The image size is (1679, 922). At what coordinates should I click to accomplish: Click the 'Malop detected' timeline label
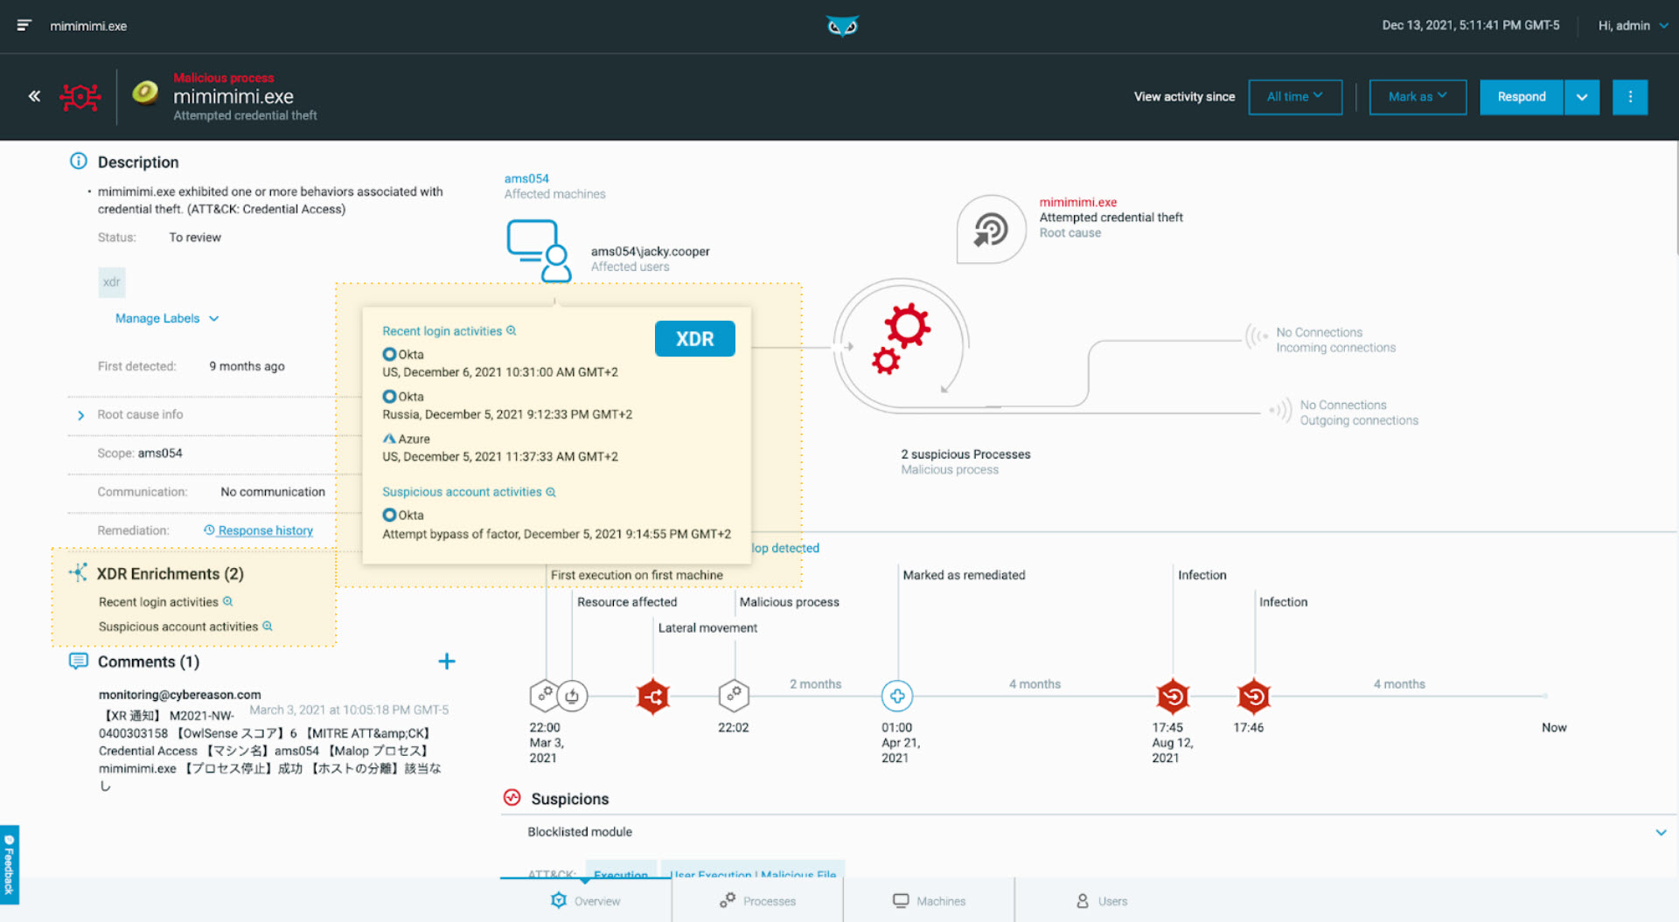[785, 548]
